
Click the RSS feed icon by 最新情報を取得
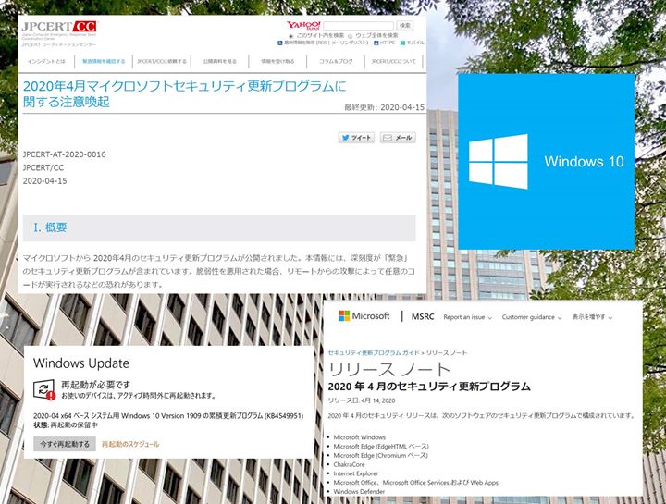280,43
